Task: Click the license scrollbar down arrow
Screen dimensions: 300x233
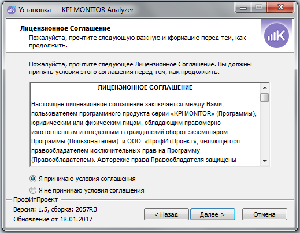Action: pos(265,161)
